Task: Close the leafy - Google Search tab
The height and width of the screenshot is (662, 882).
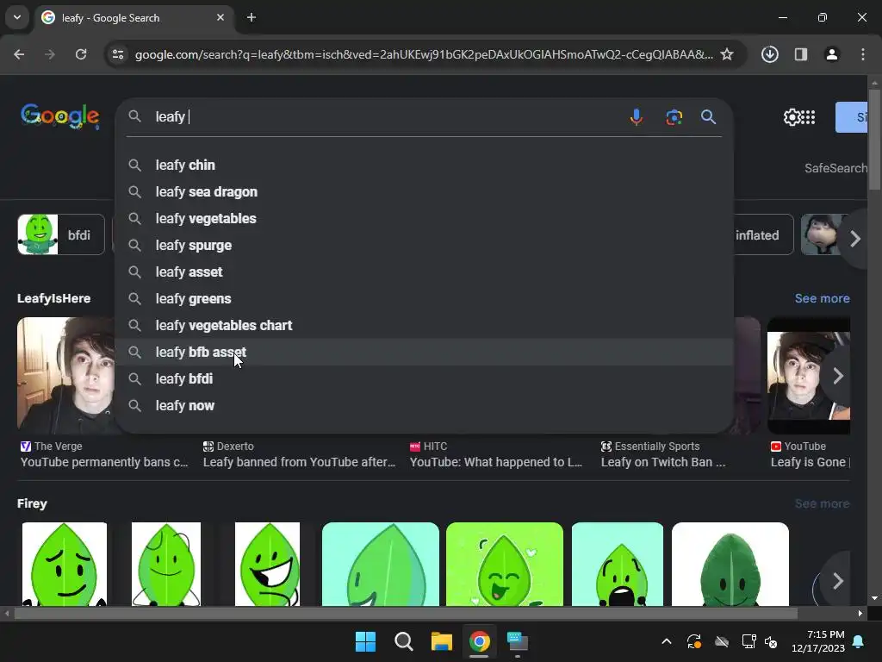Action: [x=220, y=17]
